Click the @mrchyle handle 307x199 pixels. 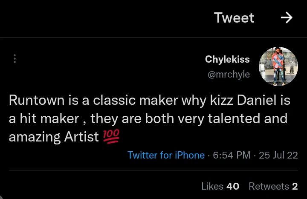[229, 75]
